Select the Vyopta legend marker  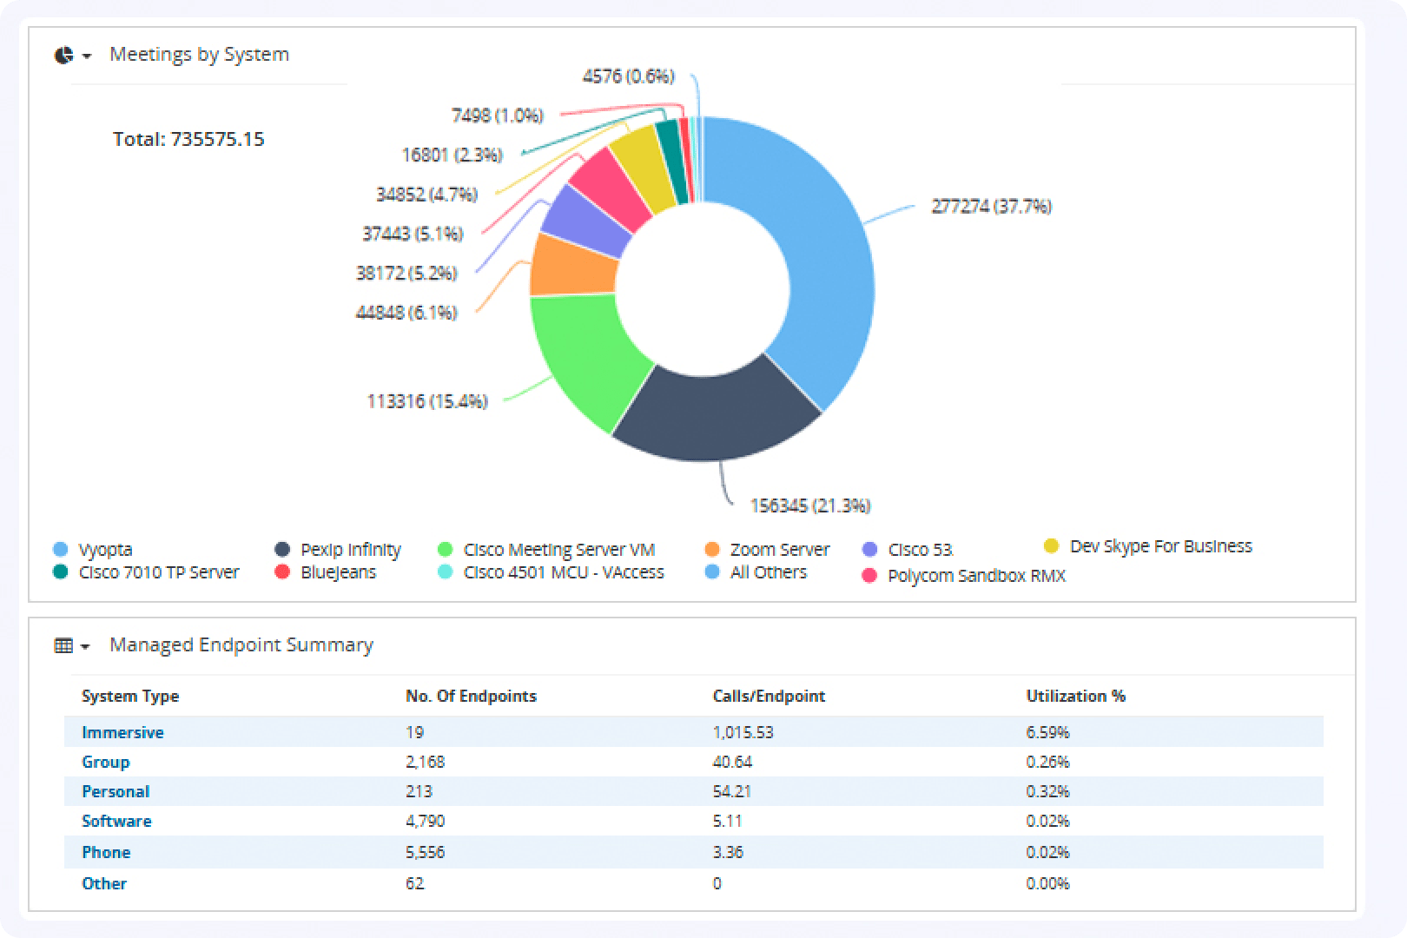pyautogui.click(x=59, y=549)
